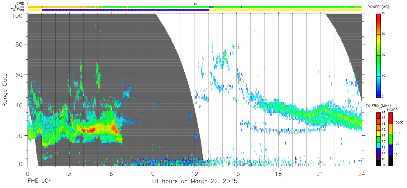The image size is (407, 188).
Task: Click noise scale value 1
Action: (x=395, y=165)
